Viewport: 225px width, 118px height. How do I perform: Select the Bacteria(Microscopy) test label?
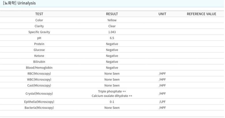pyautogui.click(x=39, y=108)
